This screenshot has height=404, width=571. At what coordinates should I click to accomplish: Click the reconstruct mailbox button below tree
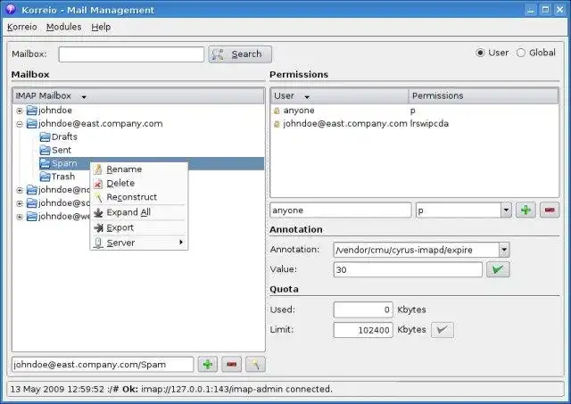pos(256,365)
